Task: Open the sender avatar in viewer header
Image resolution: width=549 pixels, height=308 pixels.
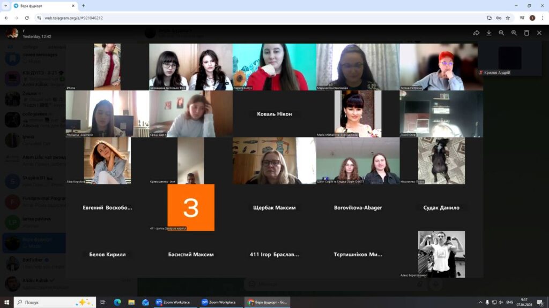Action: coord(12,33)
